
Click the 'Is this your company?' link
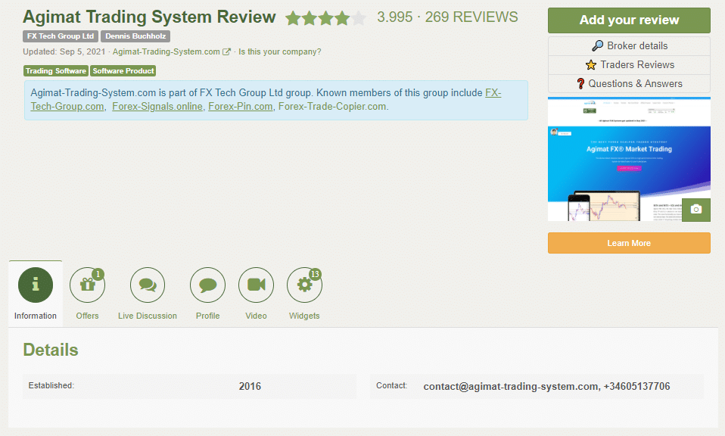coord(279,52)
